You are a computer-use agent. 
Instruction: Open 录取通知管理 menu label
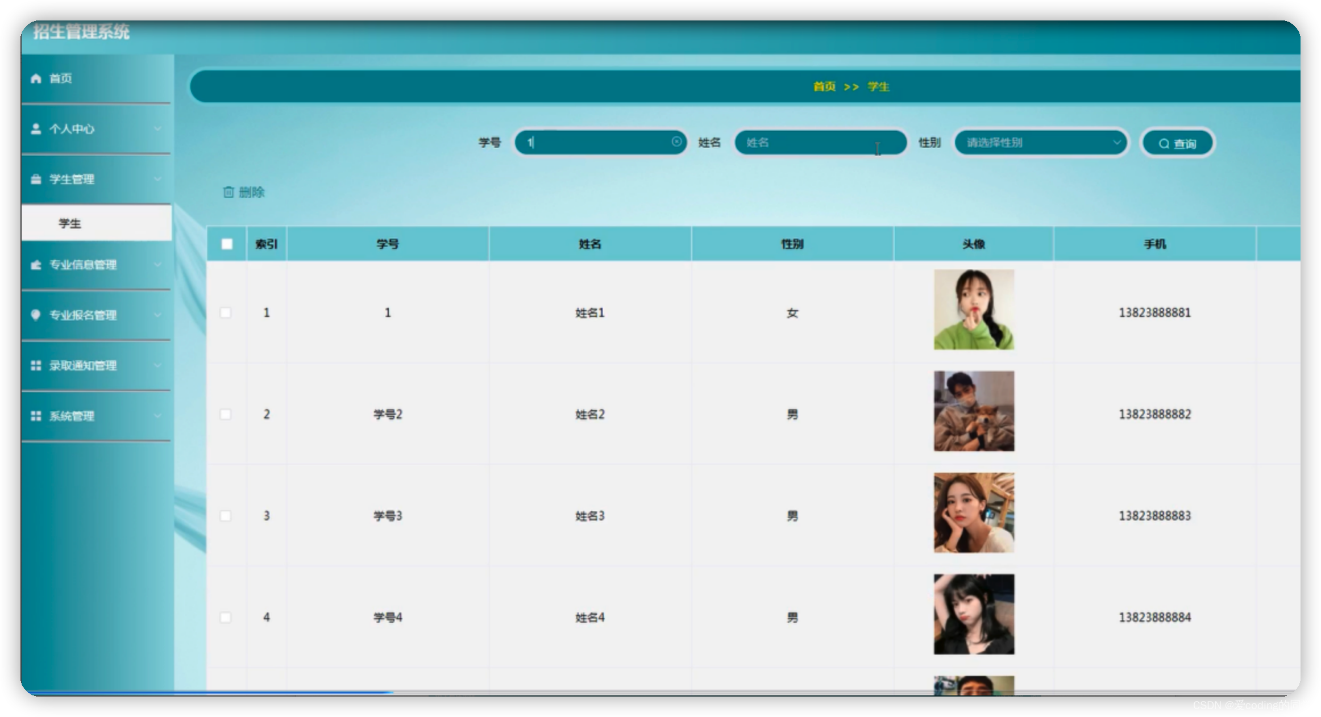point(83,366)
